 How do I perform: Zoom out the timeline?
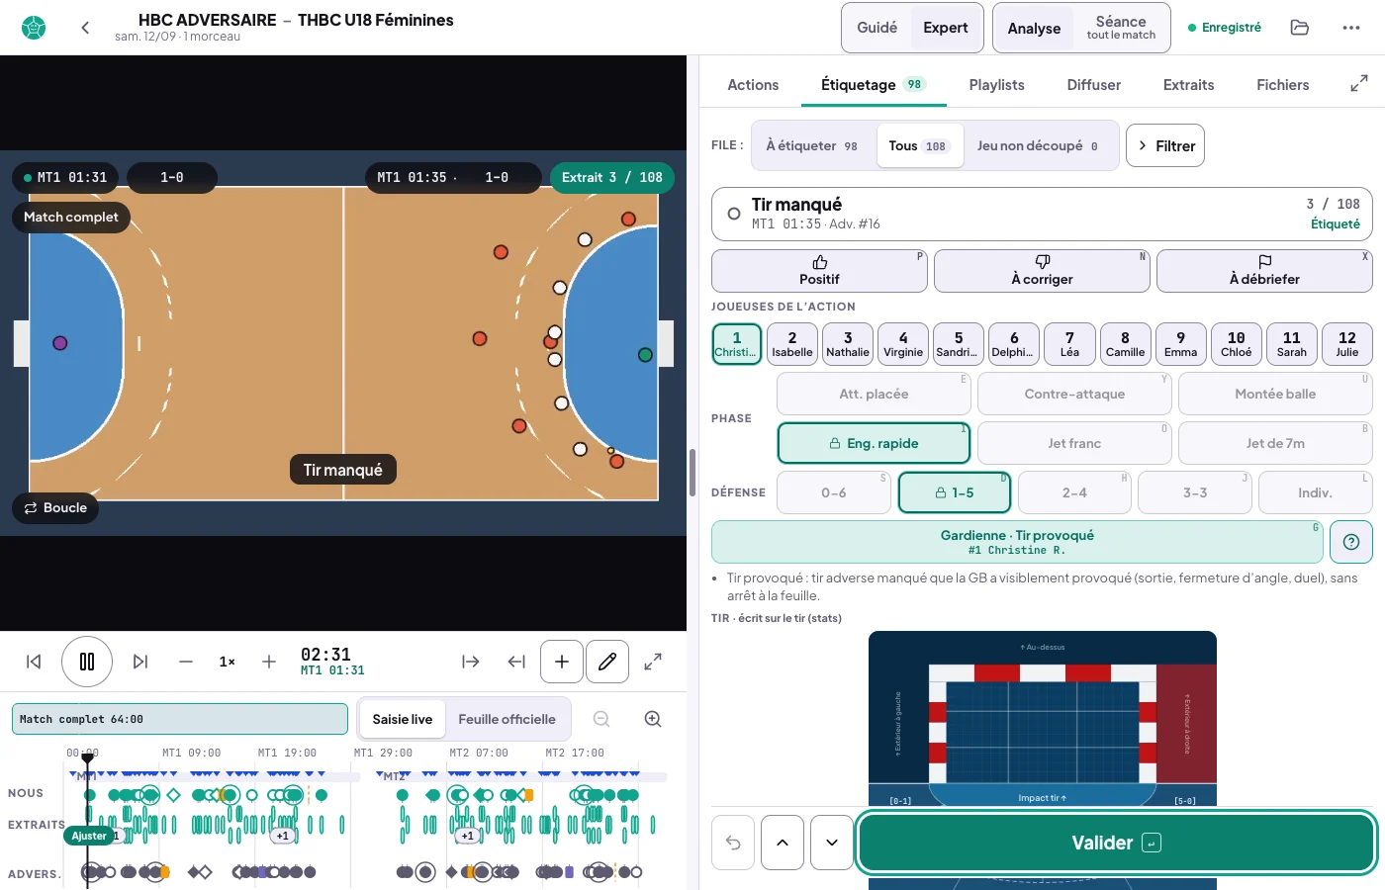601,719
